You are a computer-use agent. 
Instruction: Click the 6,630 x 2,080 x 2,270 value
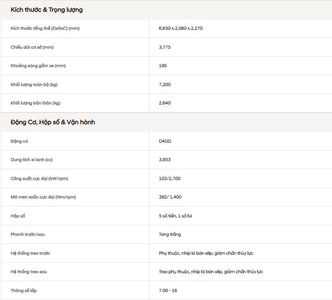pos(181,29)
